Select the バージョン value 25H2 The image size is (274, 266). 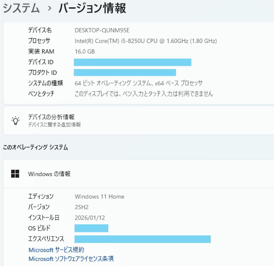coord(81,207)
